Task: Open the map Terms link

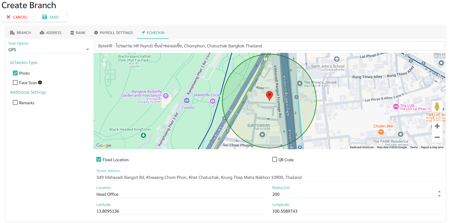Action: 414,147
